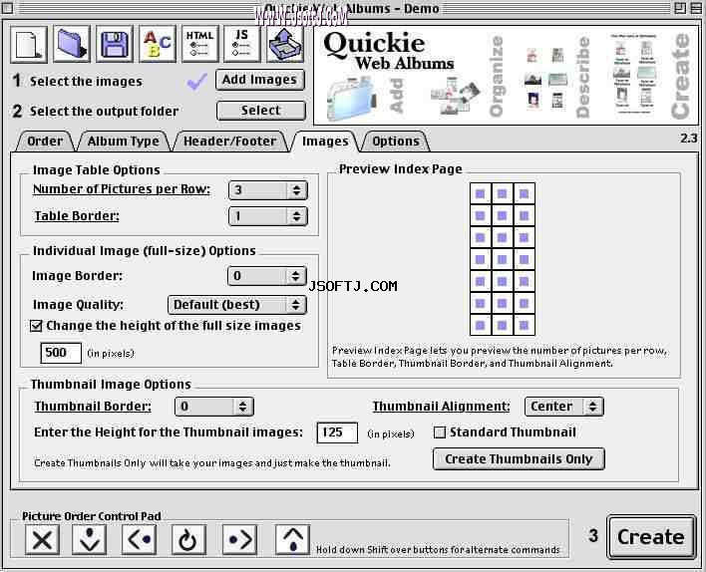Viewport: 706px width, 572px height.
Task: Select the Images tab
Action: (325, 142)
